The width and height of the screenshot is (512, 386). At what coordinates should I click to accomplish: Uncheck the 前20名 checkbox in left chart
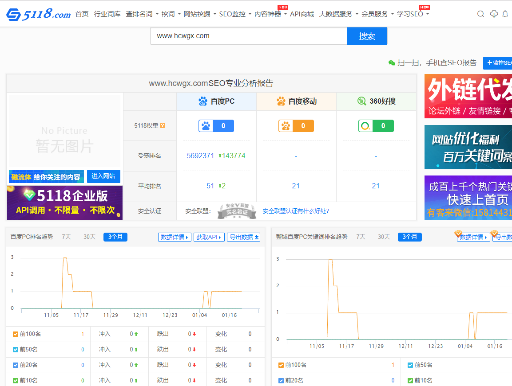[16, 365]
